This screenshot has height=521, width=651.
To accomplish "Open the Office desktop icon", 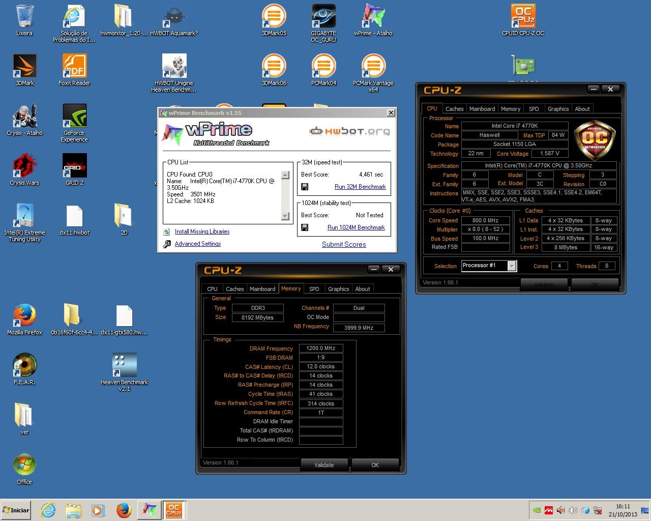I will point(24,469).
